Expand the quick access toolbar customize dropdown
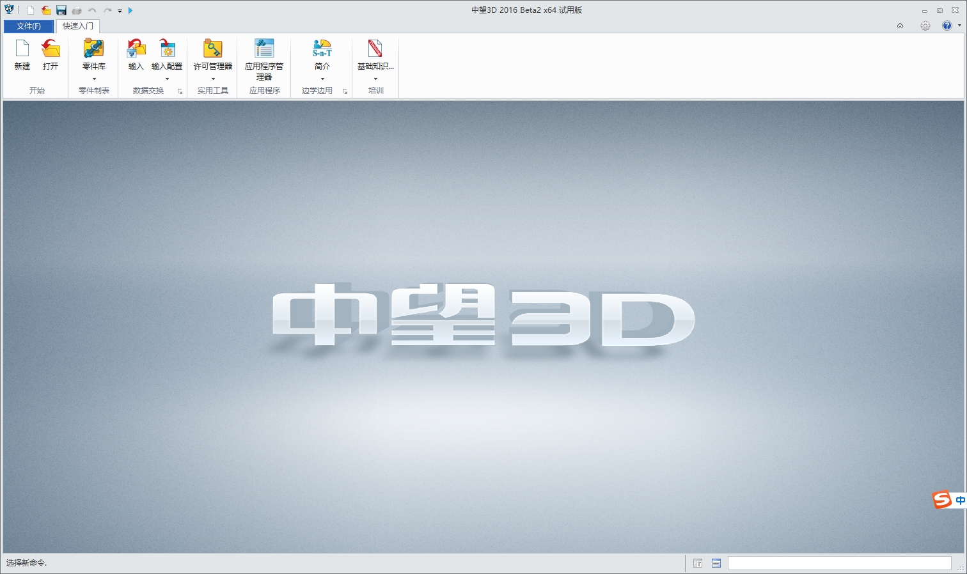 point(120,11)
